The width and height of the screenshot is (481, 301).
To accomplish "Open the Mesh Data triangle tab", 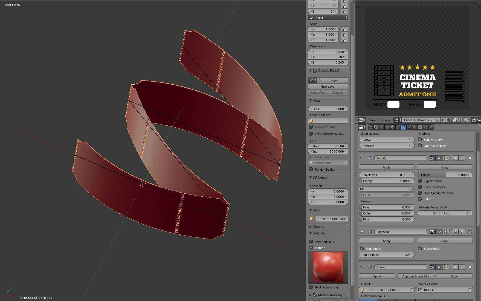I will tap(409, 127).
